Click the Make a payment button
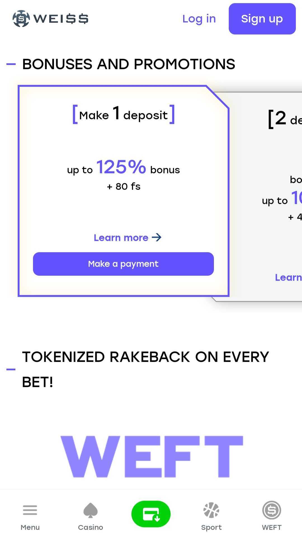The width and height of the screenshot is (302, 537). (x=123, y=264)
